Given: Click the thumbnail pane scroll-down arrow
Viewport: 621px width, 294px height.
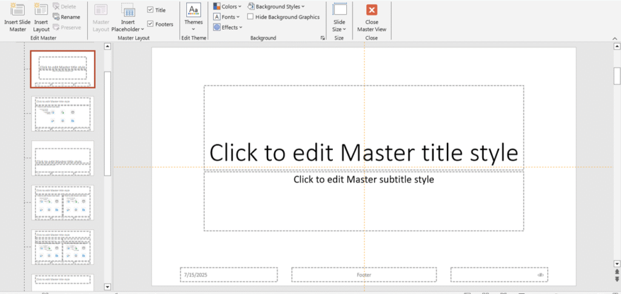Looking at the screenshot, I should pyautogui.click(x=107, y=287).
